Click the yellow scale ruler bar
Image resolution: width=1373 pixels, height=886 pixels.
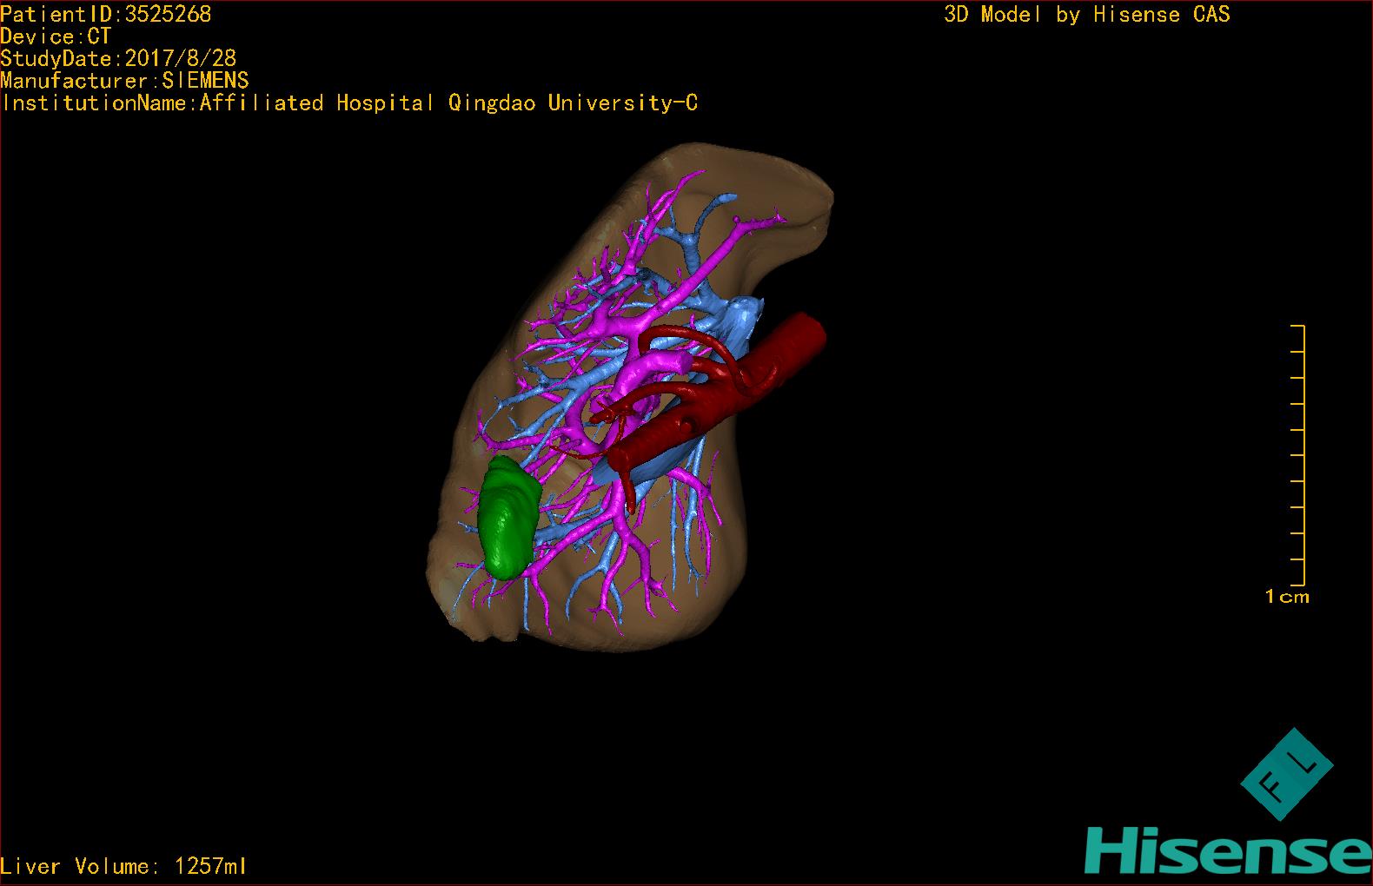1298,455
